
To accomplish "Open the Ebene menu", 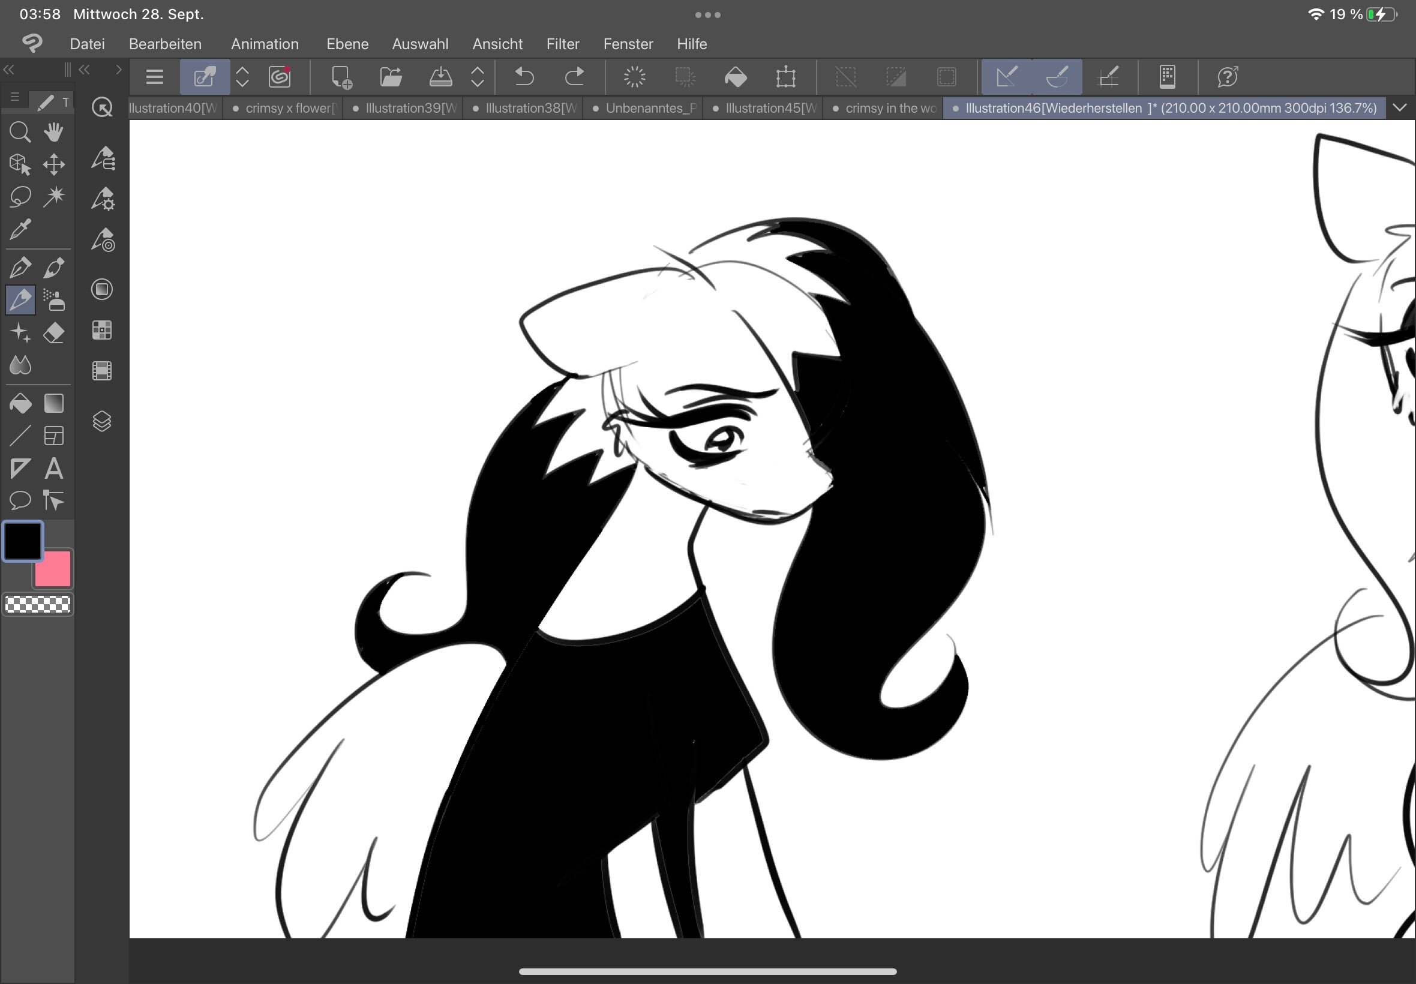I will pyautogui.click(x=347, y=44).
